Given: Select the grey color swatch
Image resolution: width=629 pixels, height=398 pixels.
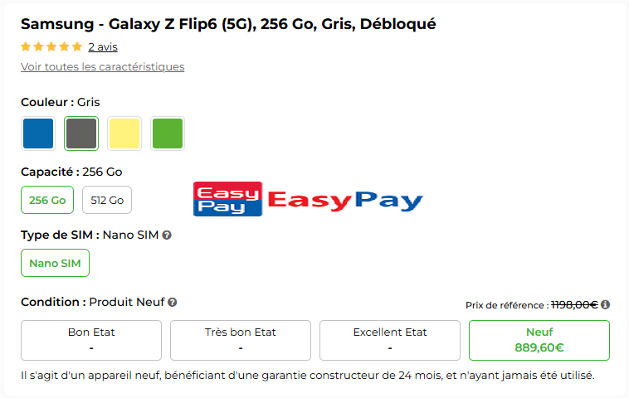Looking at the screenshot, I should (81, 133).
